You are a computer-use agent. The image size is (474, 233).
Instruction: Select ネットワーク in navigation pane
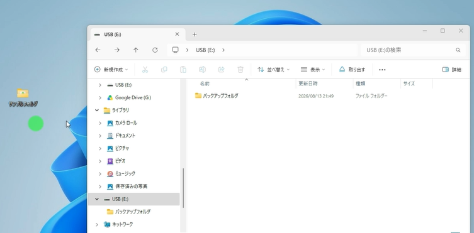[x=122, y=224]
